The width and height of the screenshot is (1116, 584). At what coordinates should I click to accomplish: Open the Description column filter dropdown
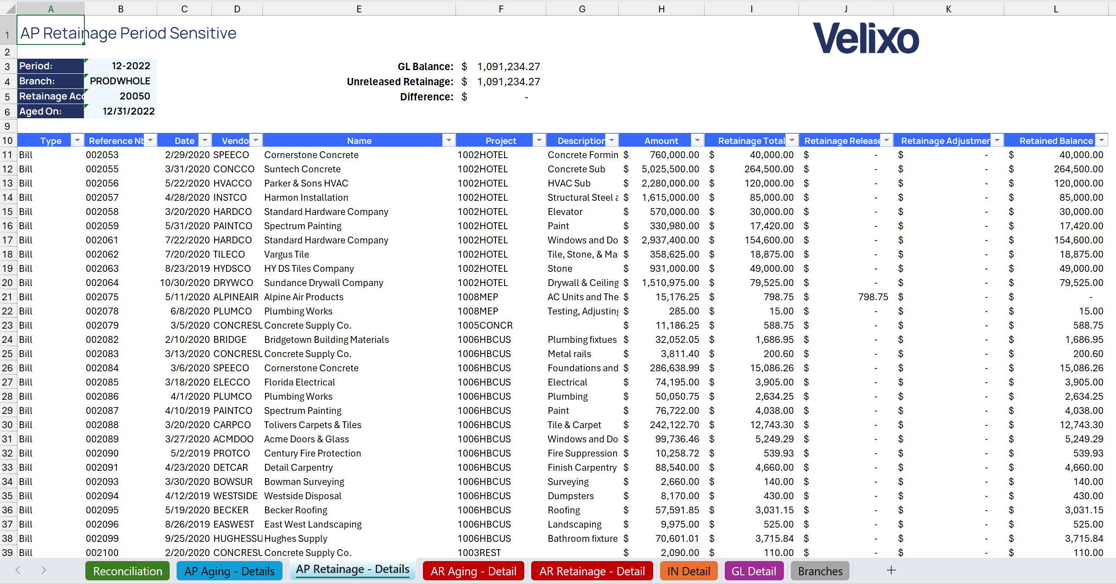(611, 140)
